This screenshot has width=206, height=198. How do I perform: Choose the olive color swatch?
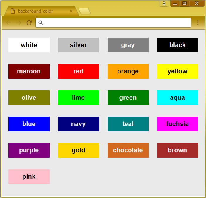coord(29,98)
